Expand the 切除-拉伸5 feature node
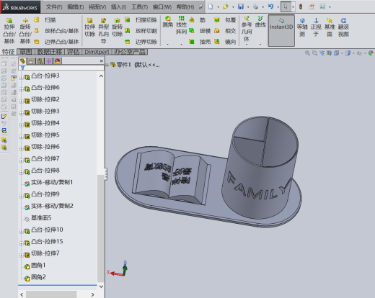Image resolution: width=375 pixels, height=298 pixels. 22,137
